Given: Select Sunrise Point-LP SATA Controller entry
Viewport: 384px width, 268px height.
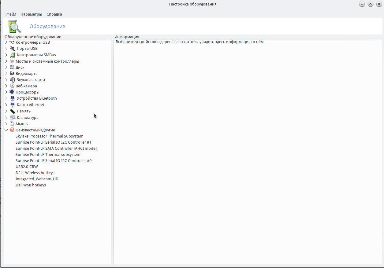Looking at the screenshot, I should click(x=56, y=148).
